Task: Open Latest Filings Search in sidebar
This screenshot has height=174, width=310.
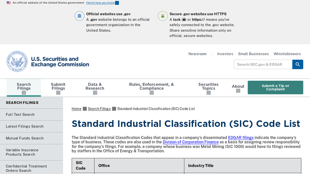Action: pos(31,126)
